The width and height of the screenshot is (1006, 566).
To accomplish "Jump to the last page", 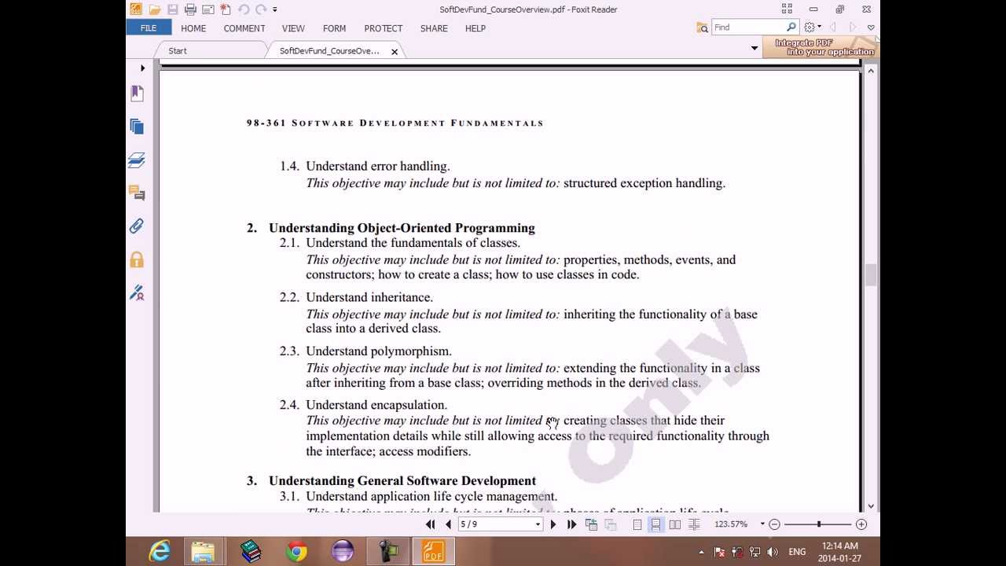I will [572, 524].
